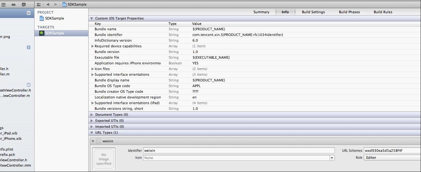Image resolution: width=421 pixels, height=172 pixels.
Task: Open the Icon None dropdown
Action: point(239,158)
